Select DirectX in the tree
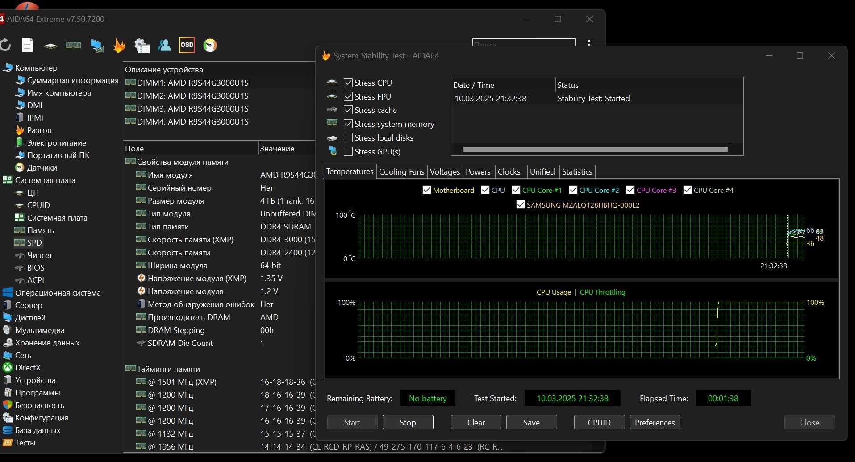This screenshot has width=855, height=462. [x=22, y=368]
